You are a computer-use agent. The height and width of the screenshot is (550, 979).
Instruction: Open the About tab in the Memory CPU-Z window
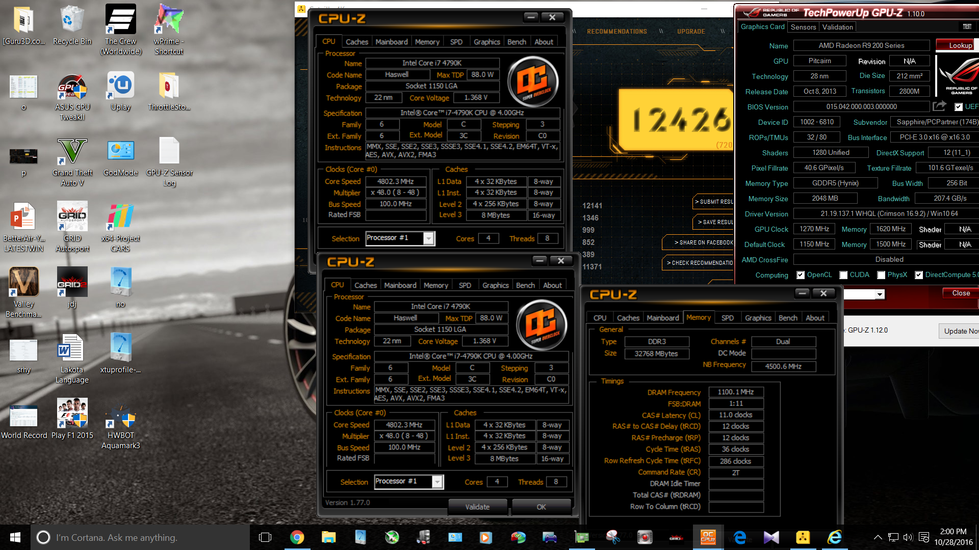tap(815, 318)
